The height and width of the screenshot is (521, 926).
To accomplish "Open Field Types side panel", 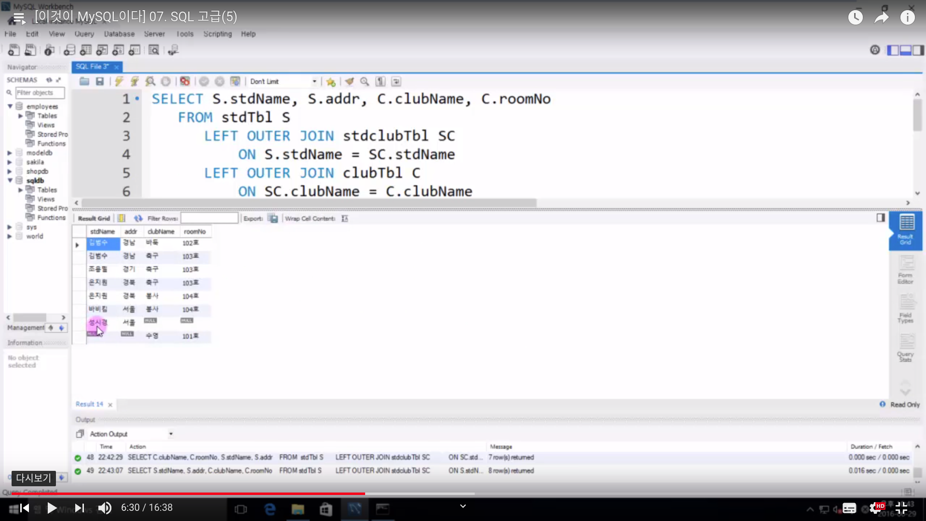I will coord(905,309).
